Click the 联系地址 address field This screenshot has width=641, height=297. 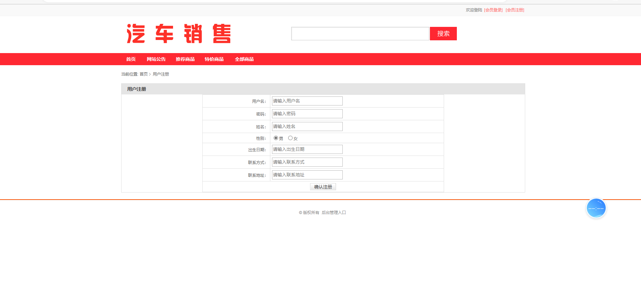(x=307, y=175)
